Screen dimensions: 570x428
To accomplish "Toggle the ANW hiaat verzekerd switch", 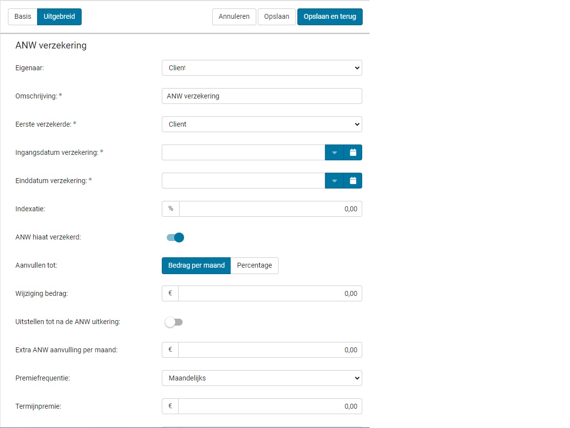I will click(175, 238).
